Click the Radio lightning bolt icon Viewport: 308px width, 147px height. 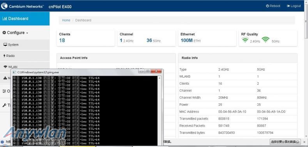(4, 56)
